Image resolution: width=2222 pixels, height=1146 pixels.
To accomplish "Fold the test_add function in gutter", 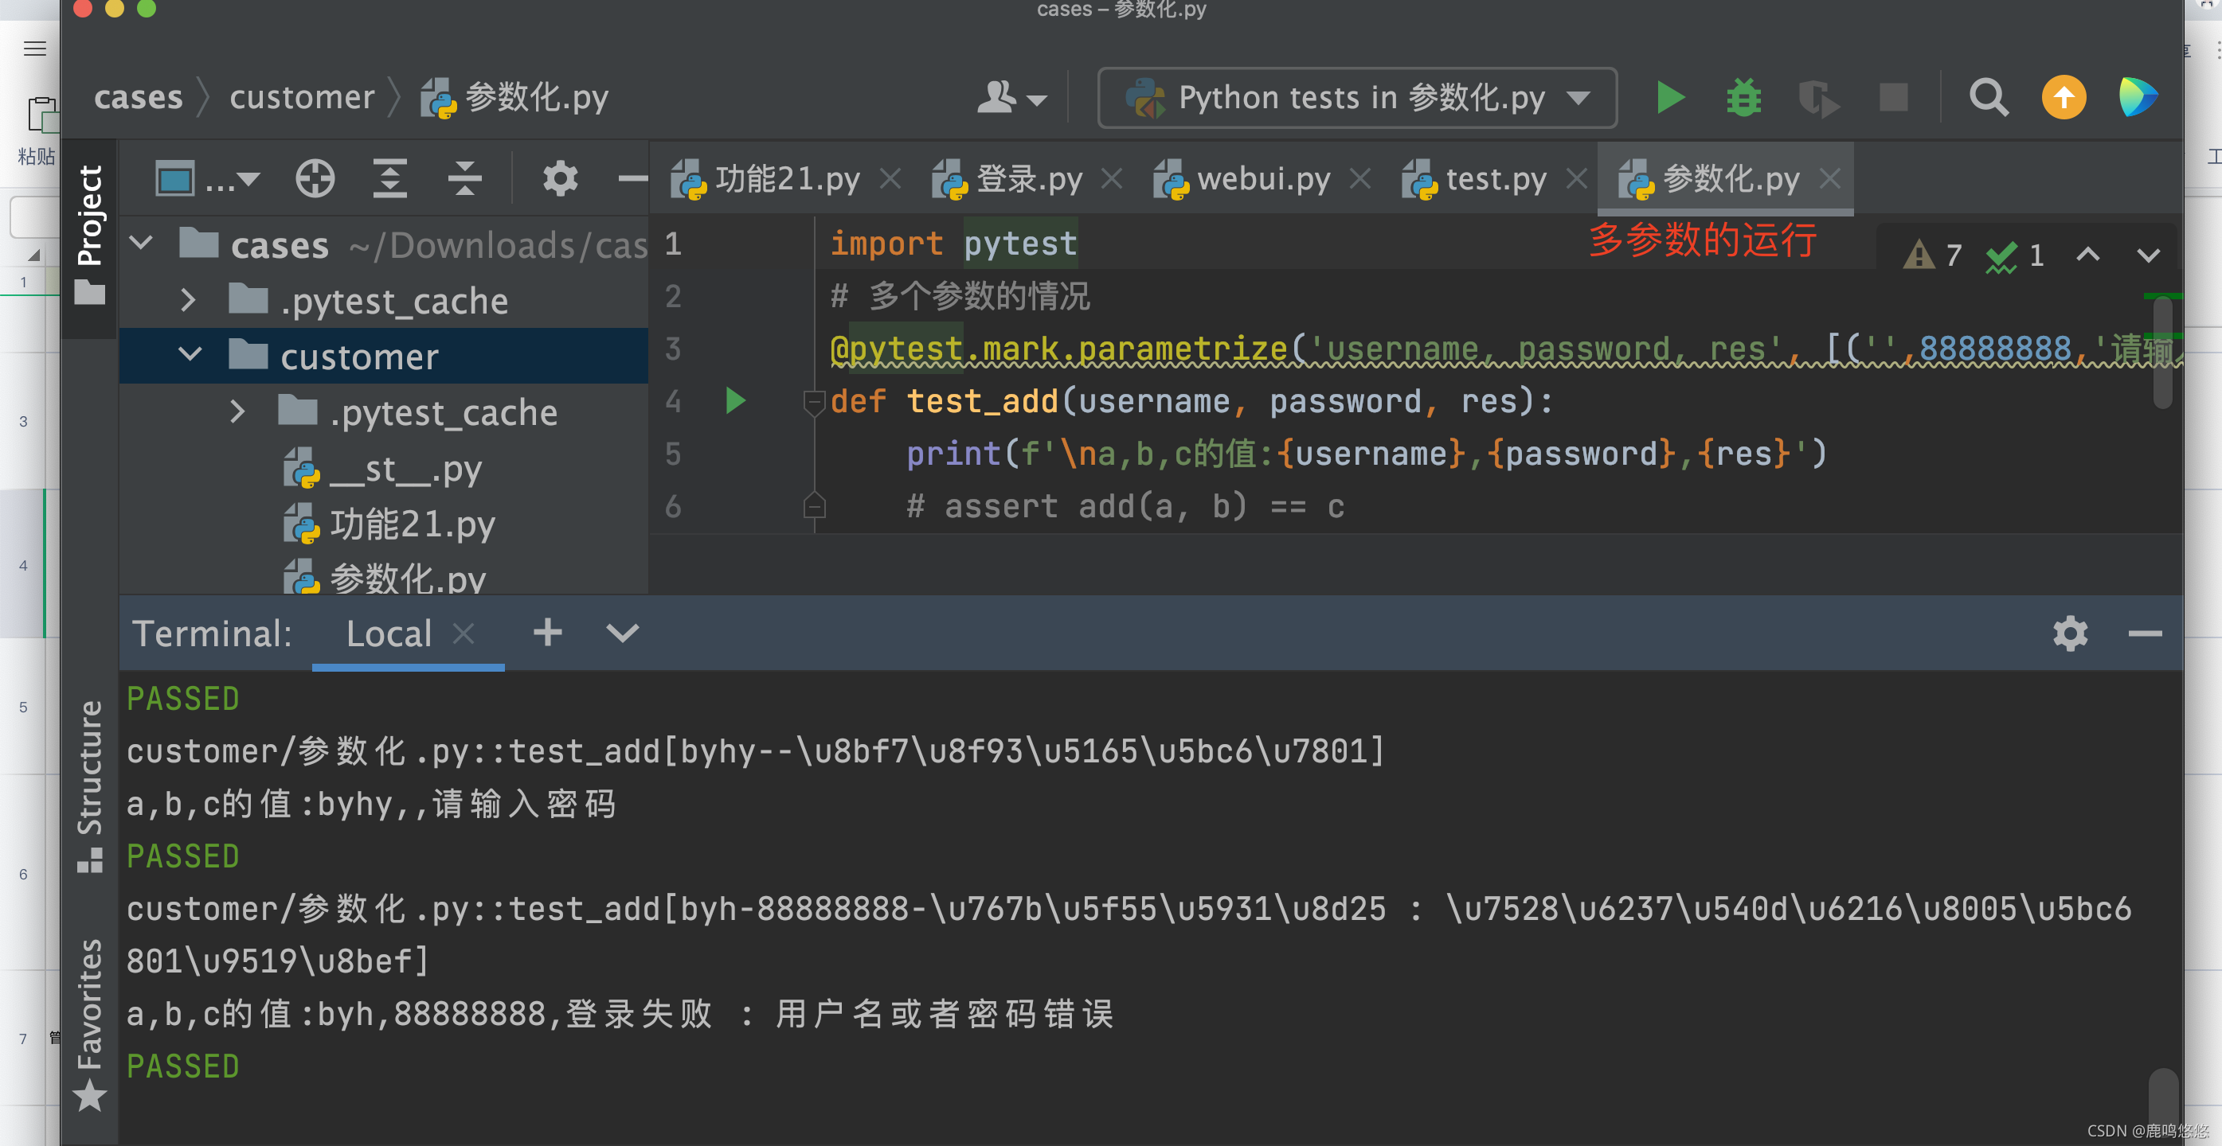I will pos(813,402).
